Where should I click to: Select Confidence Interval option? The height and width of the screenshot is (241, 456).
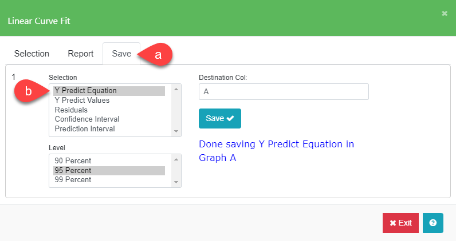[x=87, y=119]
